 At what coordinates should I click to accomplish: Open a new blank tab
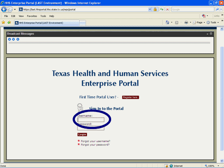click(x=83, y=23)
